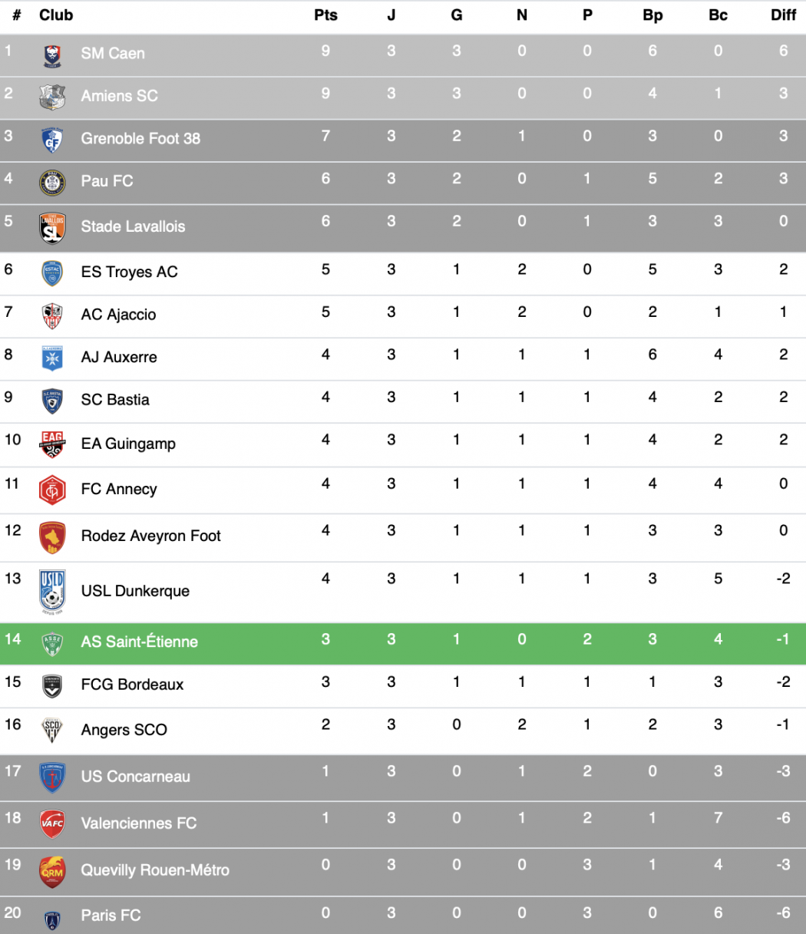This screenshot has height=934, width=806.
Task: Click the SM Caen club crest
Action: tap(52, 56)
